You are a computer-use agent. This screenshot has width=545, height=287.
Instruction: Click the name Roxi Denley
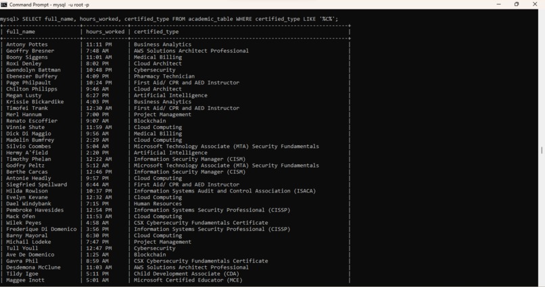(24, 63)
